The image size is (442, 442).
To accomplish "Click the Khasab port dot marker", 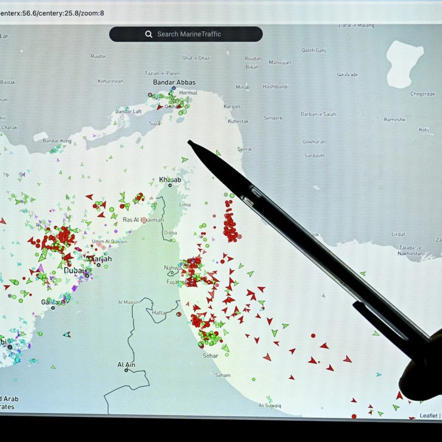I will pyautogui.click(x=170, y=185).
